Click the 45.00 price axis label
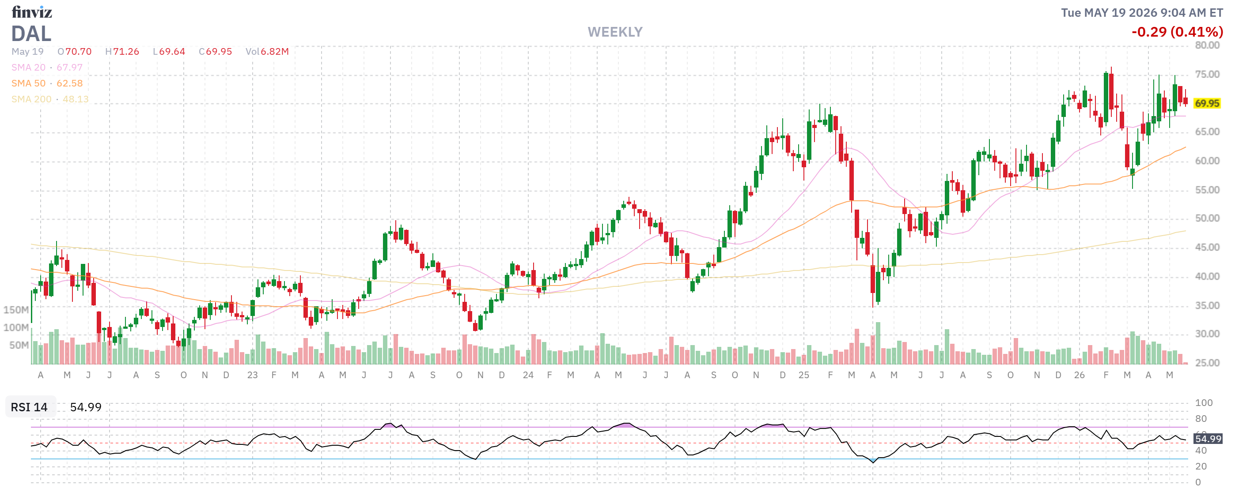Viewport: 1235px width, 496px height. 1207,248
